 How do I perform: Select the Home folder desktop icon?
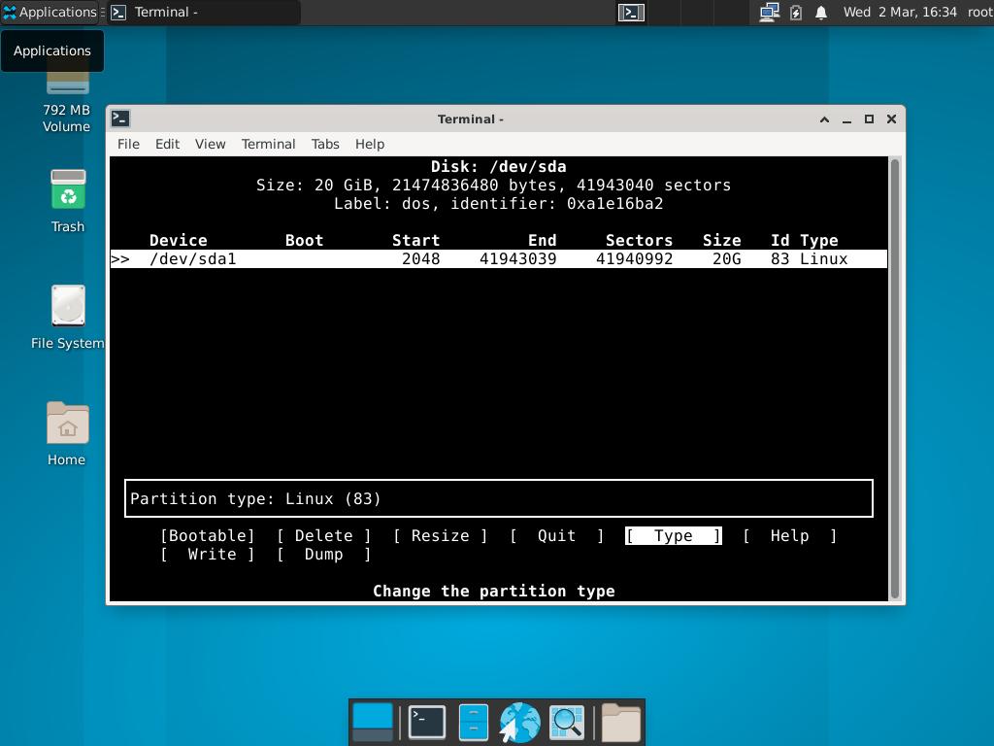click(67, 434)
